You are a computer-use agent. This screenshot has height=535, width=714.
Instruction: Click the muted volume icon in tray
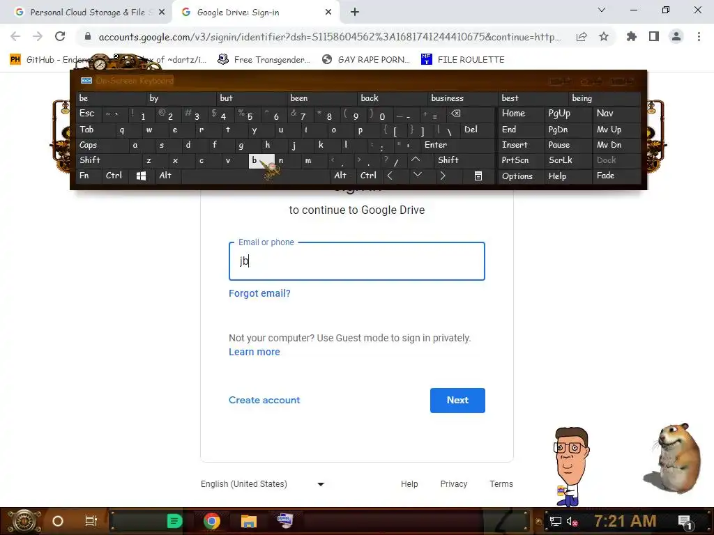(572, 521)
